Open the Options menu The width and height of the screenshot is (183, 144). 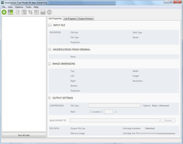(19, 7)
